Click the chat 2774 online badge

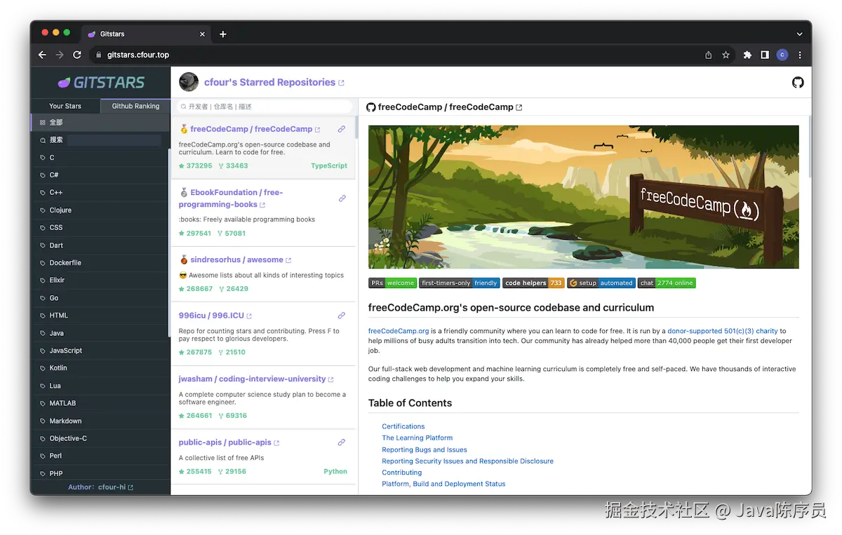667,283
